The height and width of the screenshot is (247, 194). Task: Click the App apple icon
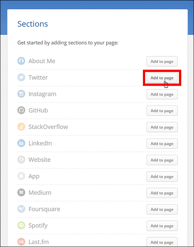[21, 176]
